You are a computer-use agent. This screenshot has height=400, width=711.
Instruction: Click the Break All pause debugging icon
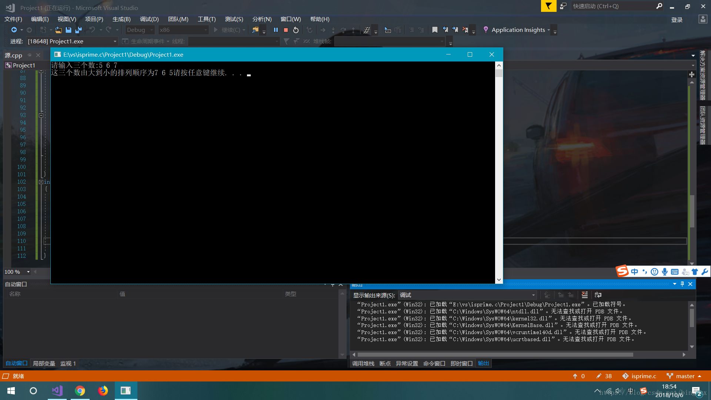276,30
